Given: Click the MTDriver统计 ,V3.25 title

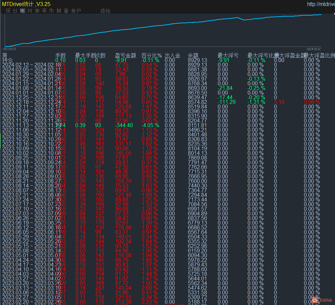Looking at the screenshot, I should (26, 4).
